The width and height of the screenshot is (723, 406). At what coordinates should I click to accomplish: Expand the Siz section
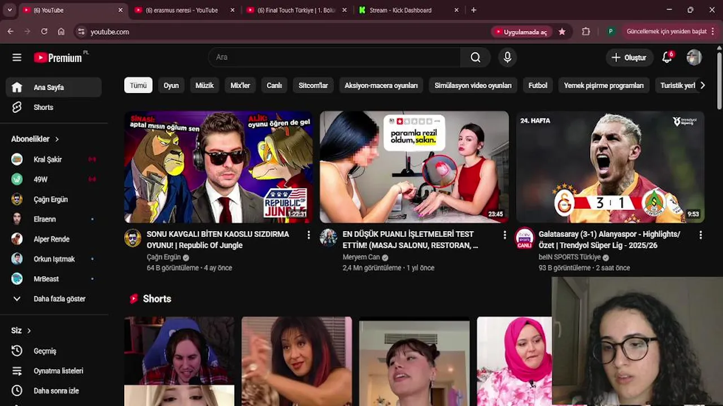[21, 330]
